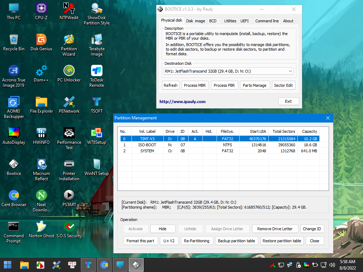Open PENetwork desktop icon
This screenshot has width=363, height=272.
tap(69, 105)
